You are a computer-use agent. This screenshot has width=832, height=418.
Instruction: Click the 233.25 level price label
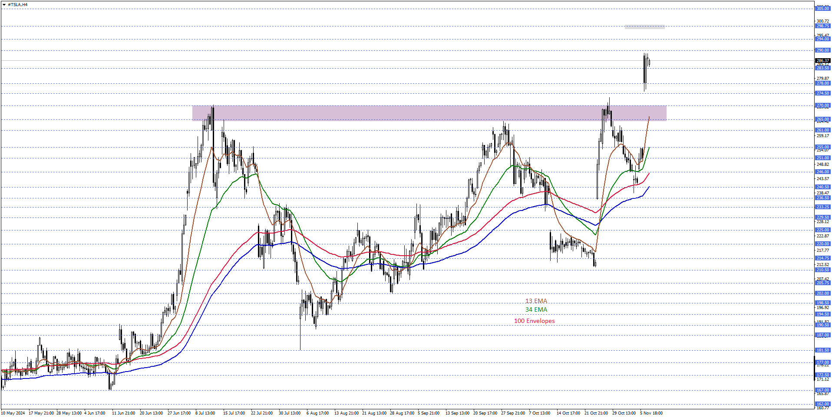click(822, 207)
